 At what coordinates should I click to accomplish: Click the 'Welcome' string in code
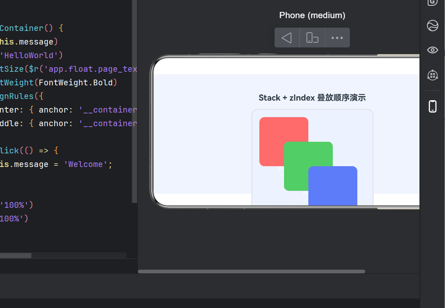point(86,164)
